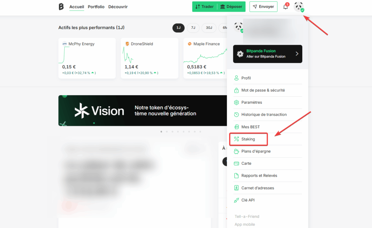Open Mot de passe & sécurité
Image resolution: width=372 pixels, height=228 pixels.
pos(268,90)
